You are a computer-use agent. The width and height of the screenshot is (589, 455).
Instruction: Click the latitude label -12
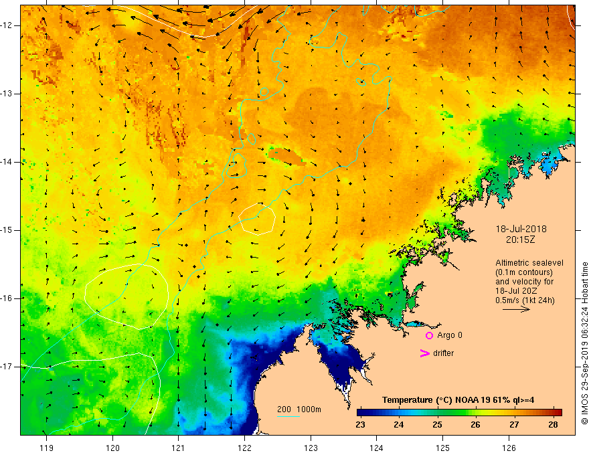coord(7,25)
